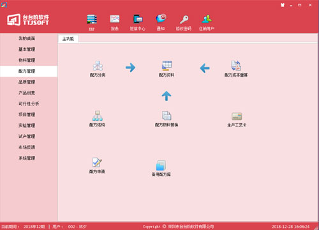Screen dimensions: 319x230
Task: Open the 配方结构 hierarchy icon
Action: tap(97, 116)
